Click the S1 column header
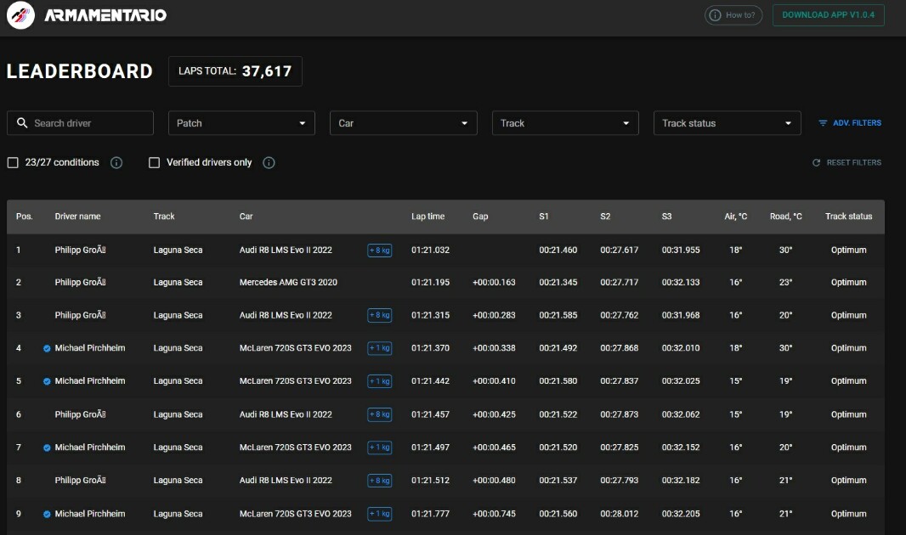 (x=544, y=217)
